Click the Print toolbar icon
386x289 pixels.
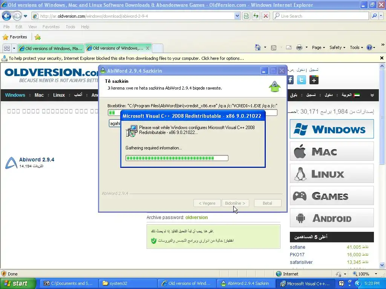tap(299, 47)
